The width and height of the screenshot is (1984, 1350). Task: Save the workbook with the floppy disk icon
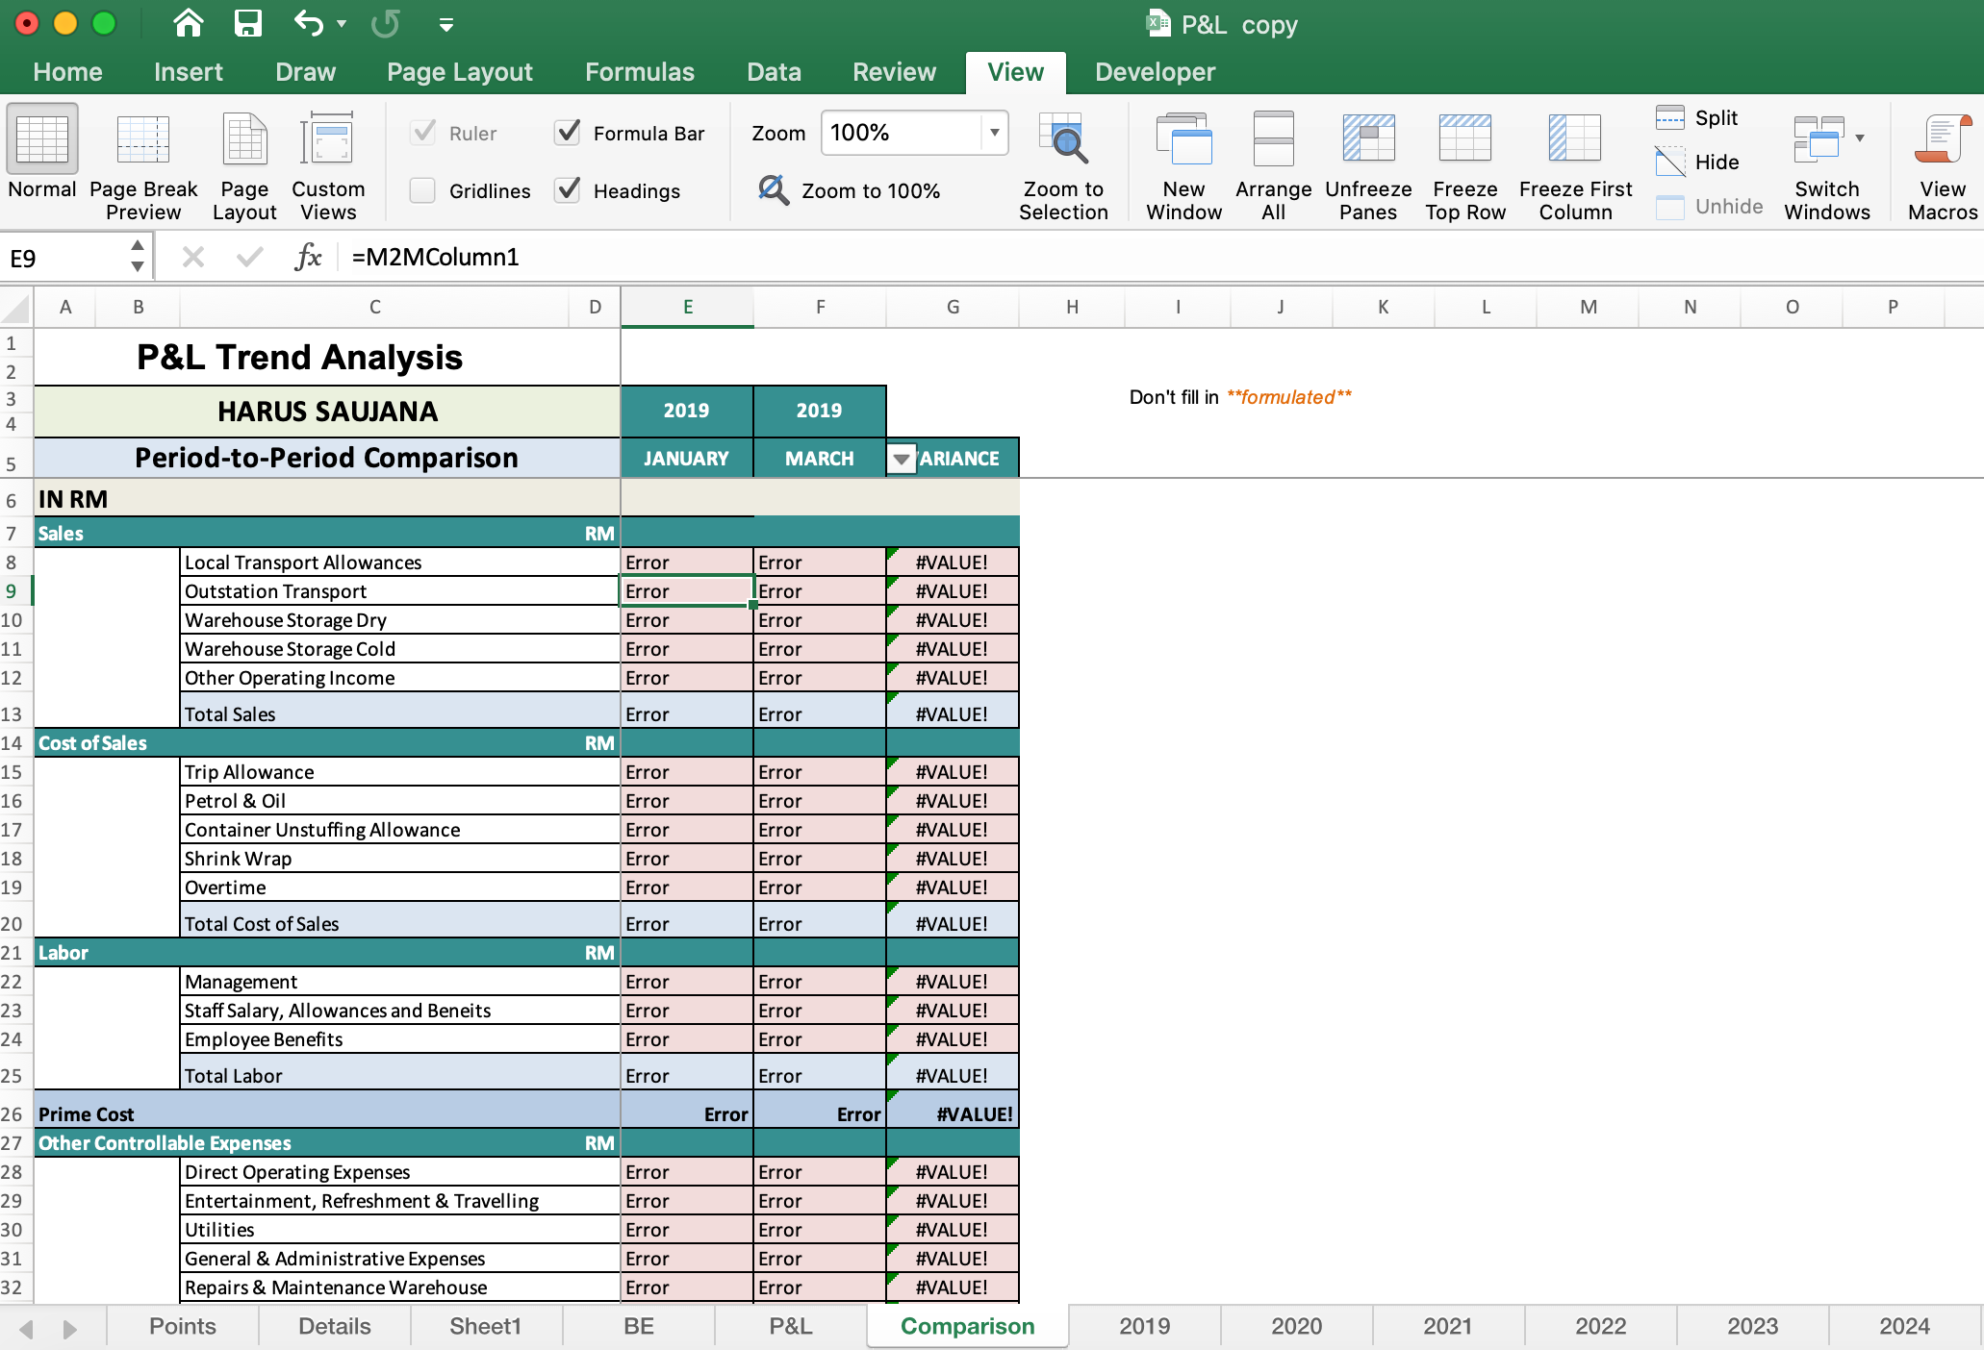[x=248, y=23]
